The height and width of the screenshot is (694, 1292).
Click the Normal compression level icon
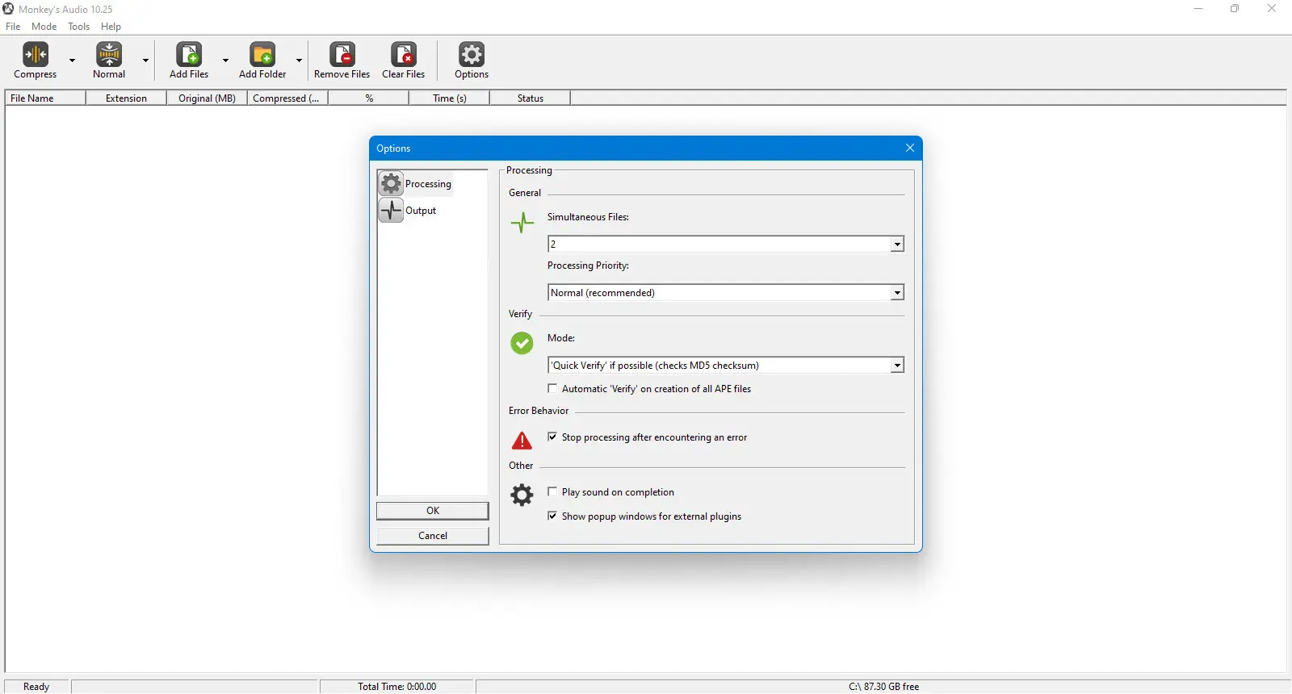(109, 54)
